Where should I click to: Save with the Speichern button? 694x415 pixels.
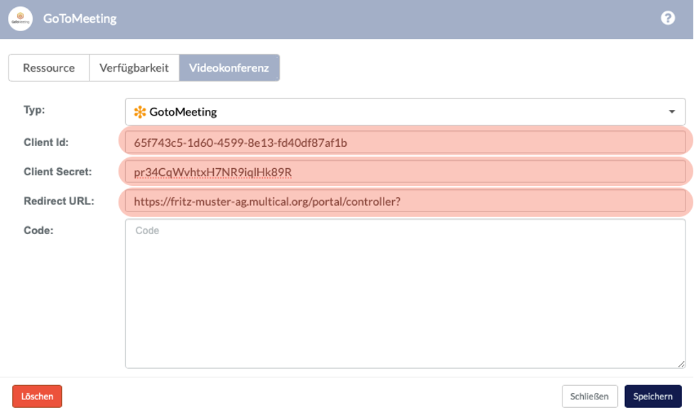[653, 397]
